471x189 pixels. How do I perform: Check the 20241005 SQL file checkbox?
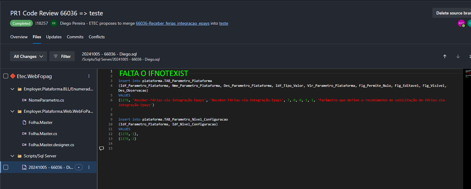pos(6,167)
